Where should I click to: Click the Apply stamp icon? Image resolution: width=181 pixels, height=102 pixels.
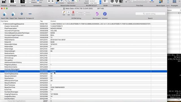click(x=73, y=12)
